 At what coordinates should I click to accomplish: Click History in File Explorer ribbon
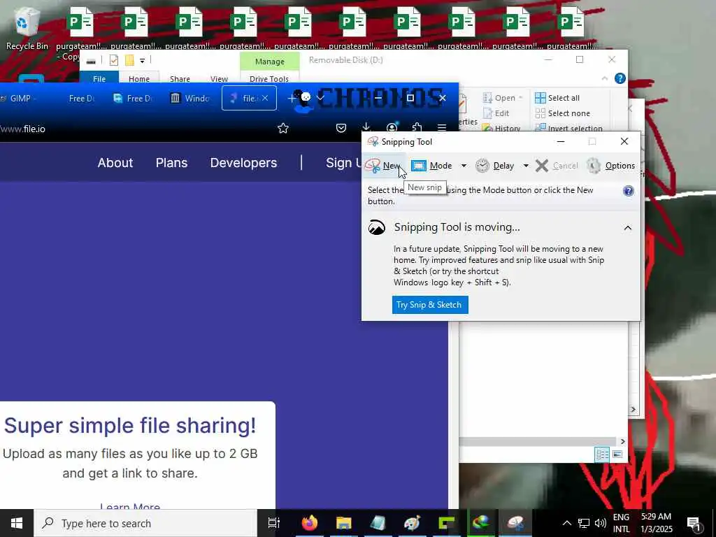click(501, 128)
